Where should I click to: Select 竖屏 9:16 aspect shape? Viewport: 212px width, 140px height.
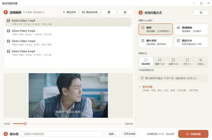pyautogui.click(x=173, y=62)
